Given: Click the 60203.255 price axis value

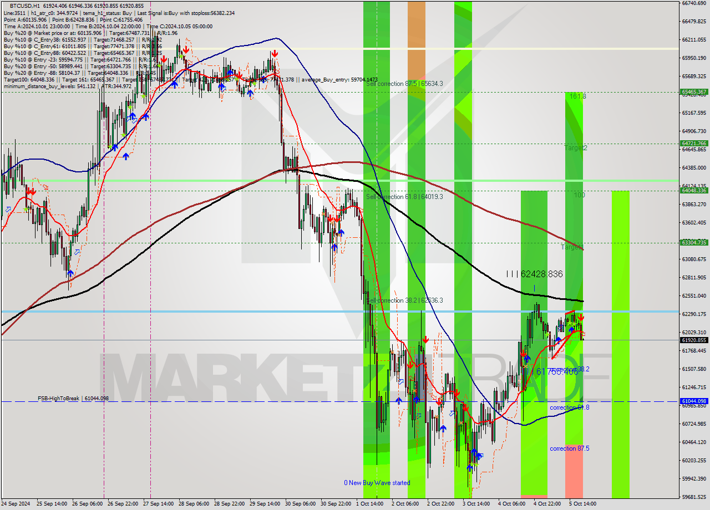Looking at the screenshot, I should (693, 460).
